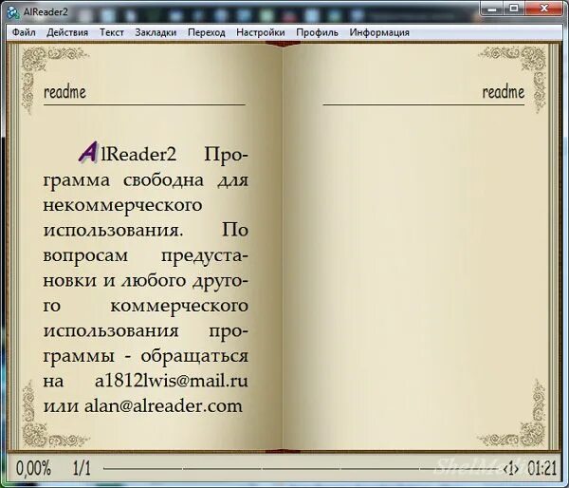Screen dimensions: 569x488
Task: Click the a1812lwis@mail.ru email address
Action: (172, 381)
